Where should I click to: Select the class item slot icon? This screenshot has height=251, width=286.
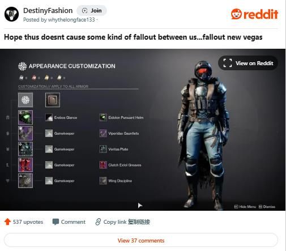[x=25, y=181]
